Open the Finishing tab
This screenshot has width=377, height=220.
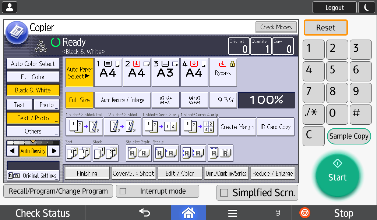click(87, 173)
